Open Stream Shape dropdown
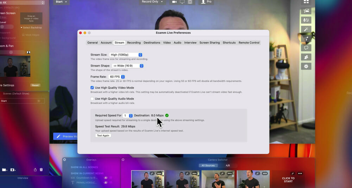 (127, 66)
